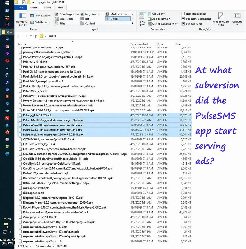Choose the Content layout
The image size is (246, 249).
[88, 23]
